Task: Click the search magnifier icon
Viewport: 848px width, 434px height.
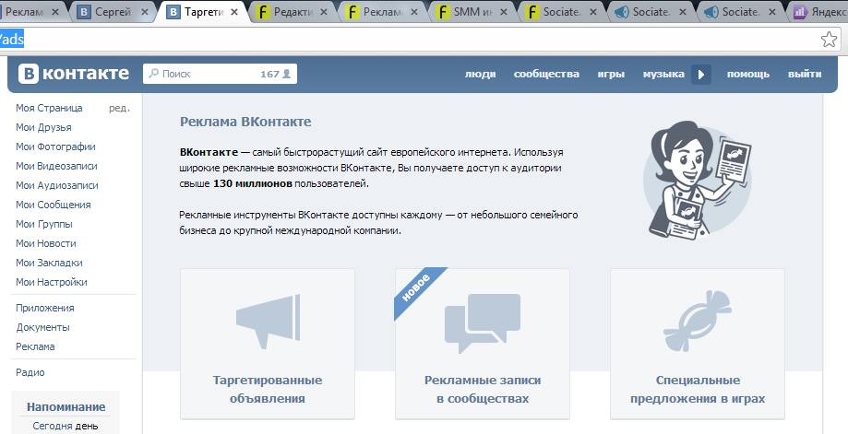Action: (x=153, y=74)
